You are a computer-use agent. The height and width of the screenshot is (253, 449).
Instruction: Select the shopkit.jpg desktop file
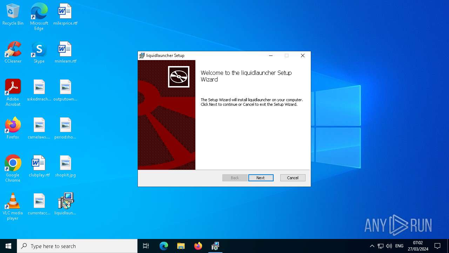(x=65, y=167)
